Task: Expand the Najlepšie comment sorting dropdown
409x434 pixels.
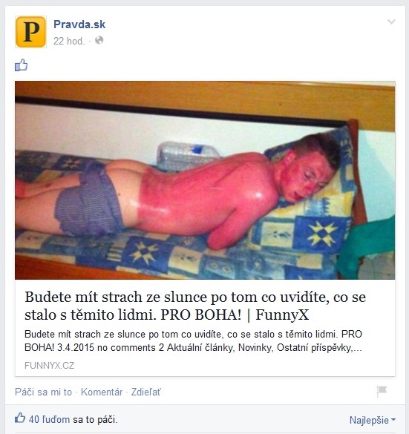Action: (373, 420)
